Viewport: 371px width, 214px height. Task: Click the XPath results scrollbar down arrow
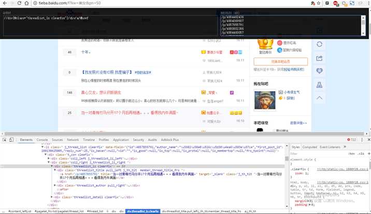[x=363, y=34]
